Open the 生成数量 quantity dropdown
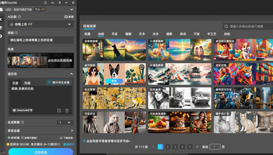This screenshot has width=273, height=155. click(x=65, y=122)
